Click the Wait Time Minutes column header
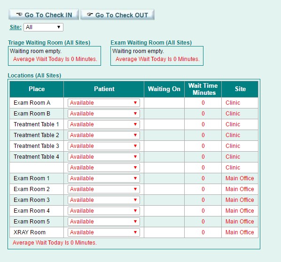This screenshot has width=281, height=262. [x=203, y=89]
